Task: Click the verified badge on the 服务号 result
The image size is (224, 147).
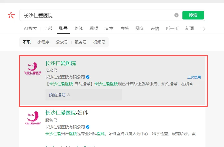Action: pos(88,127)
